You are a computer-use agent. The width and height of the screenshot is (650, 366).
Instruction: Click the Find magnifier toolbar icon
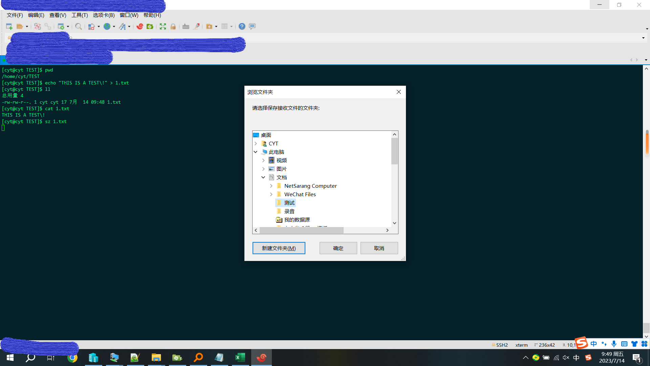(79, 26)
